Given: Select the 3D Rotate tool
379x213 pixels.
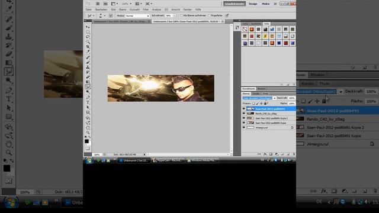Looking at the screenshot, I should point(88,118).
